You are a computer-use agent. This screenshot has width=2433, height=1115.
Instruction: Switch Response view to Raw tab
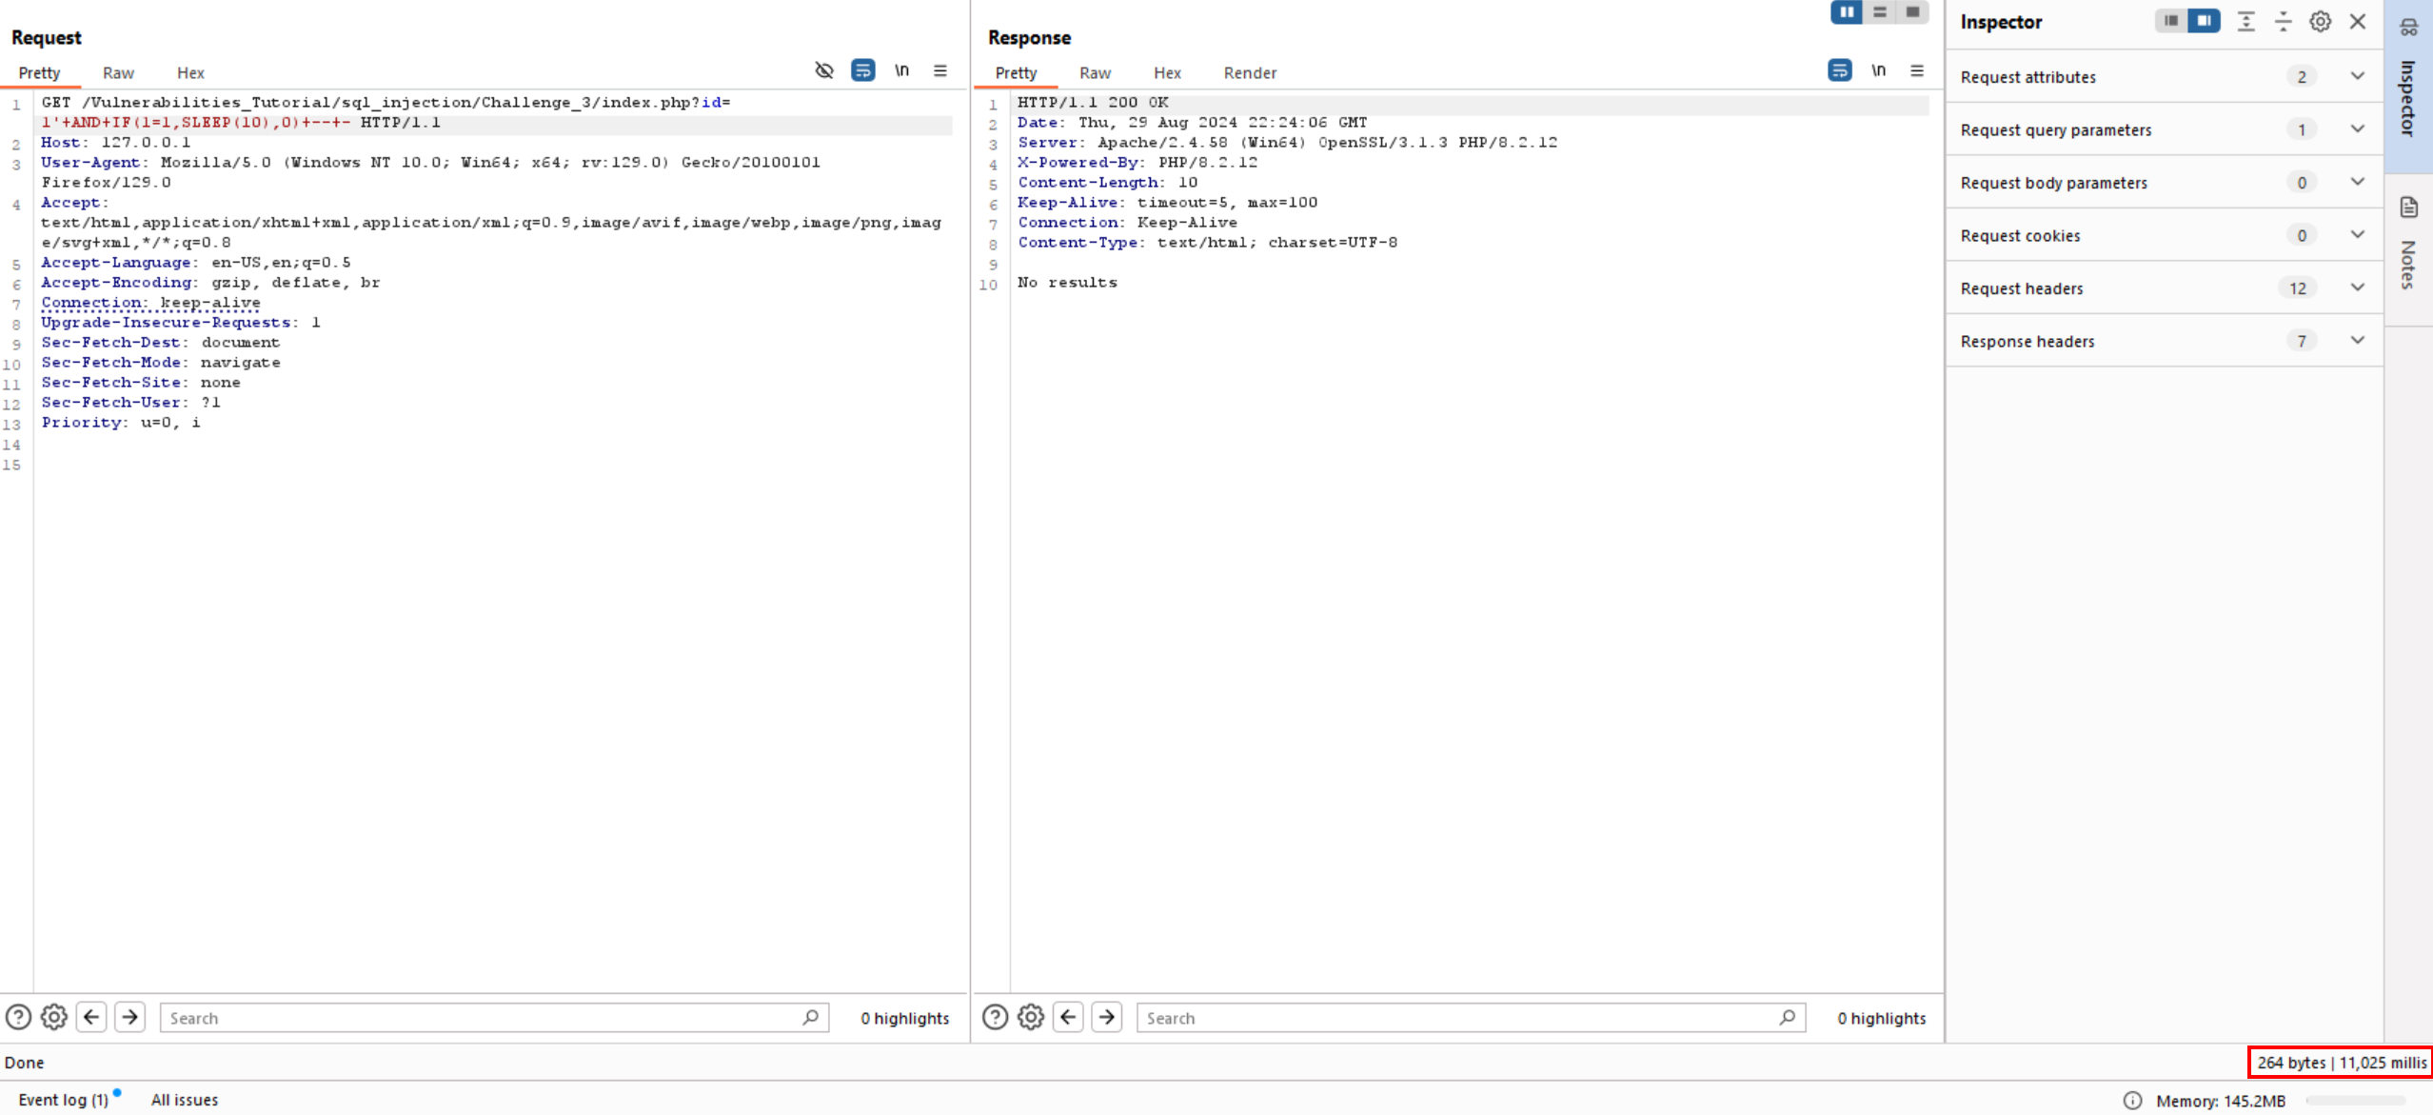1095,72
